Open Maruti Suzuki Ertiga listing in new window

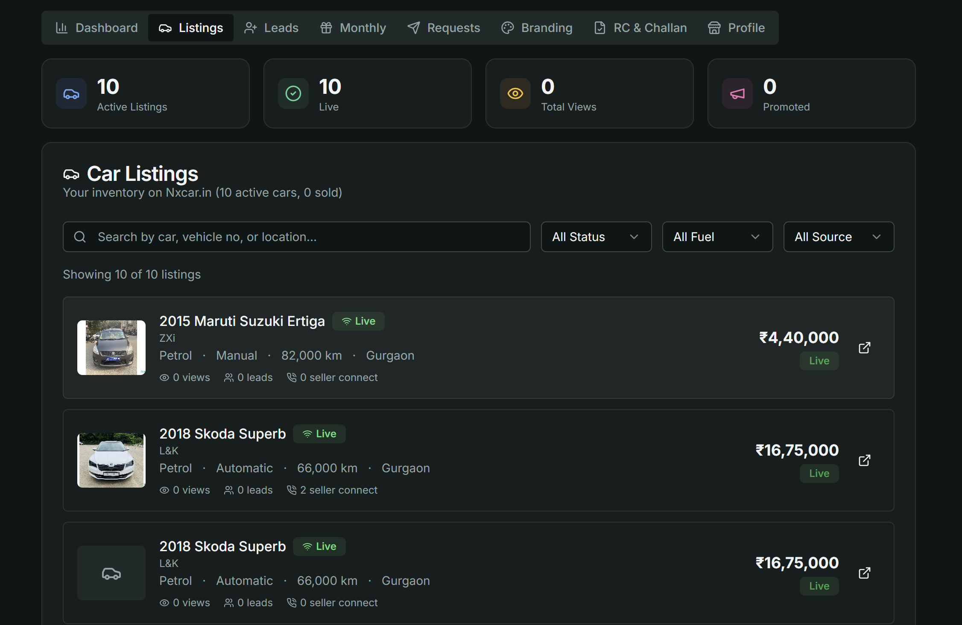point(864,348)
